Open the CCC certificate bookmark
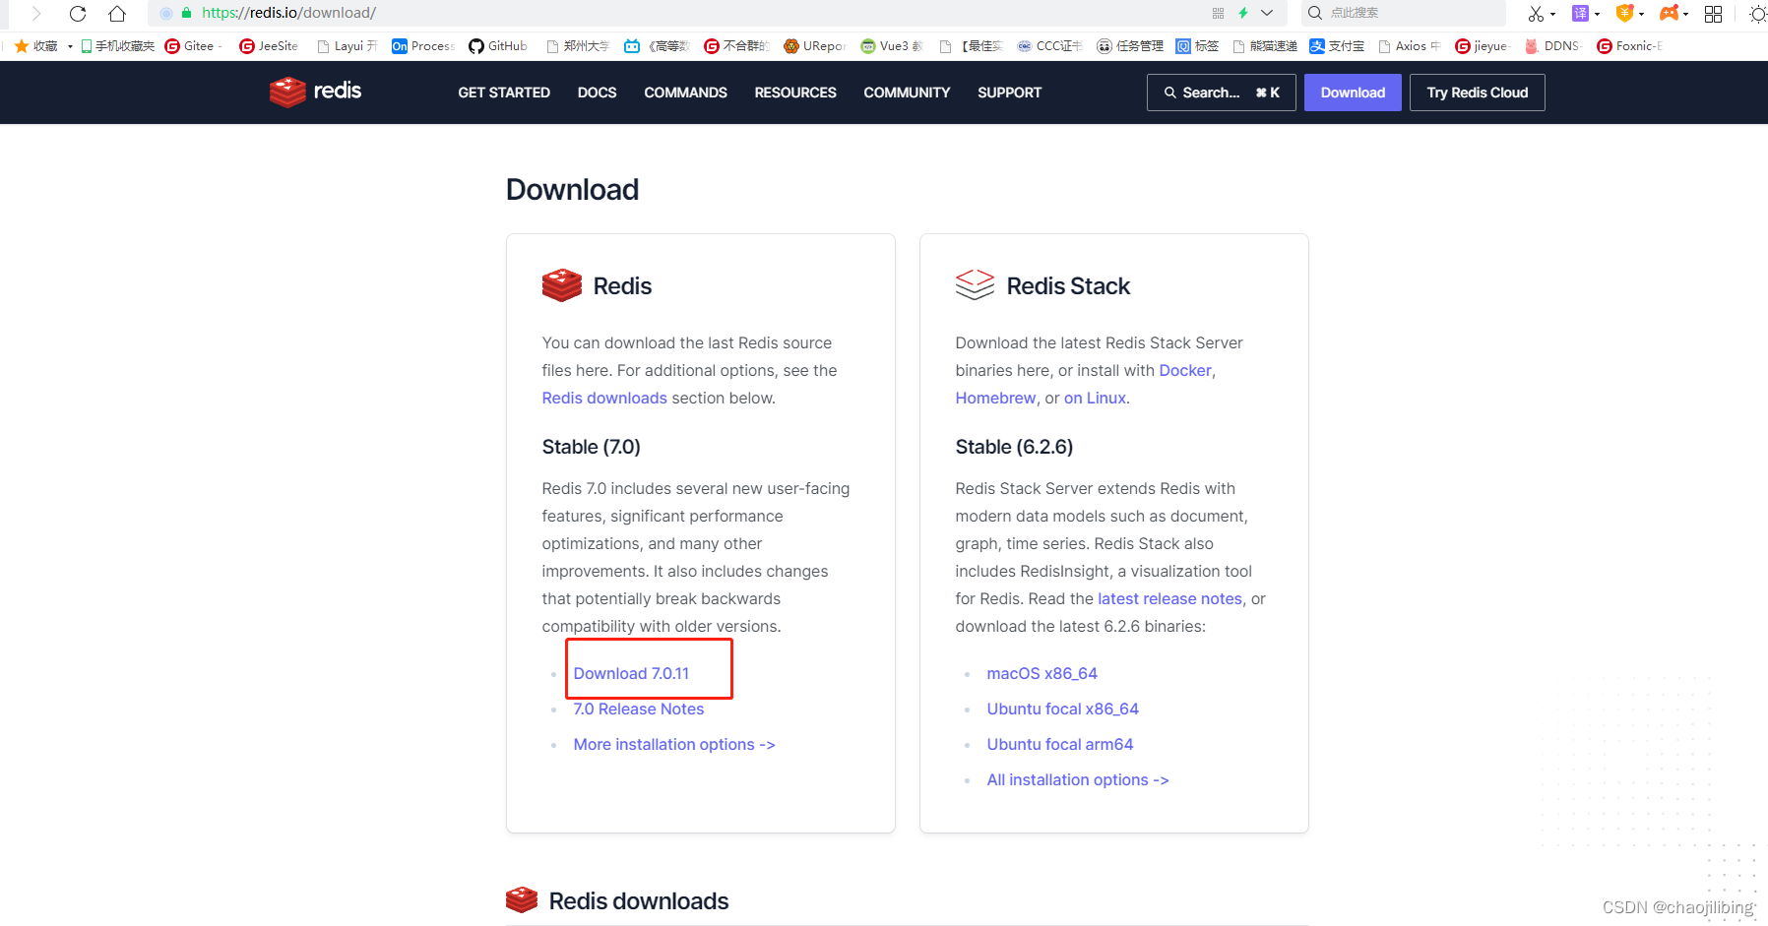The height and width of the screenshot is (926, 1768). tap(1049, 46)
